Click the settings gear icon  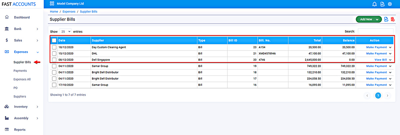[x=389, y=4]
